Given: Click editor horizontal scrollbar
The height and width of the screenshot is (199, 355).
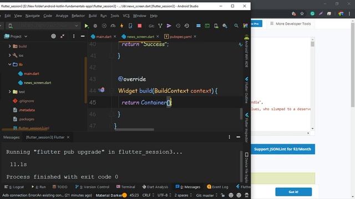Looking at the screenshot, I should tap(134, 129).
